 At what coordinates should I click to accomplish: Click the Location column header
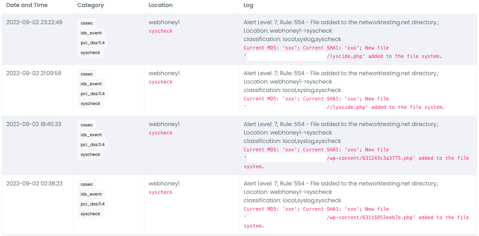[x=160, y=5]
